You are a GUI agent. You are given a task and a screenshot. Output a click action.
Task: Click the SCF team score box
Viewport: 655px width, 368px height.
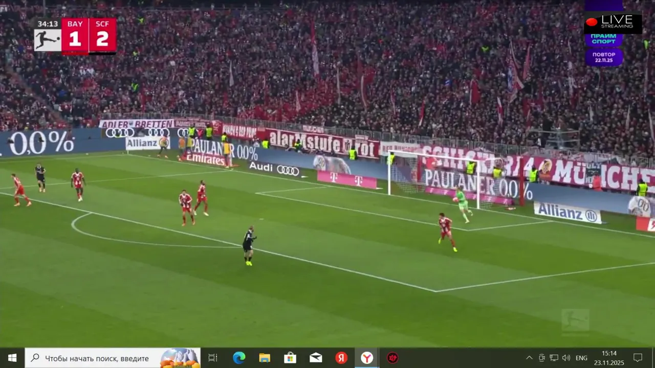[x=102, y=35]
